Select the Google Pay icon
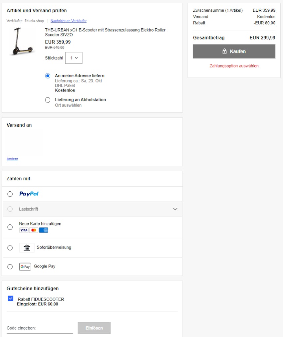The image size is (283, 337). click(x=25, y=266)
